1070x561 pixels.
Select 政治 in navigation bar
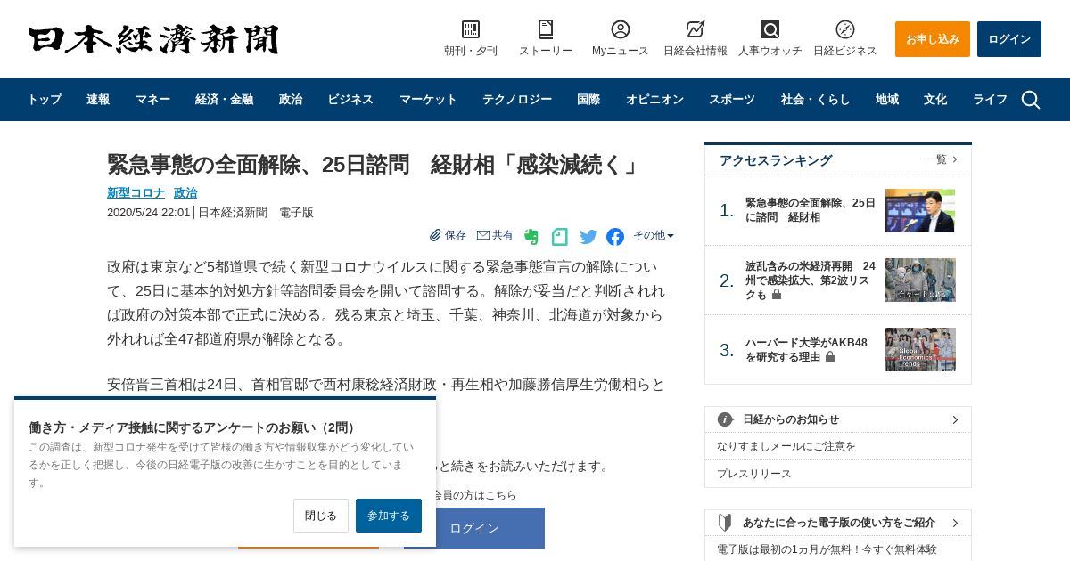click(291, 100)
